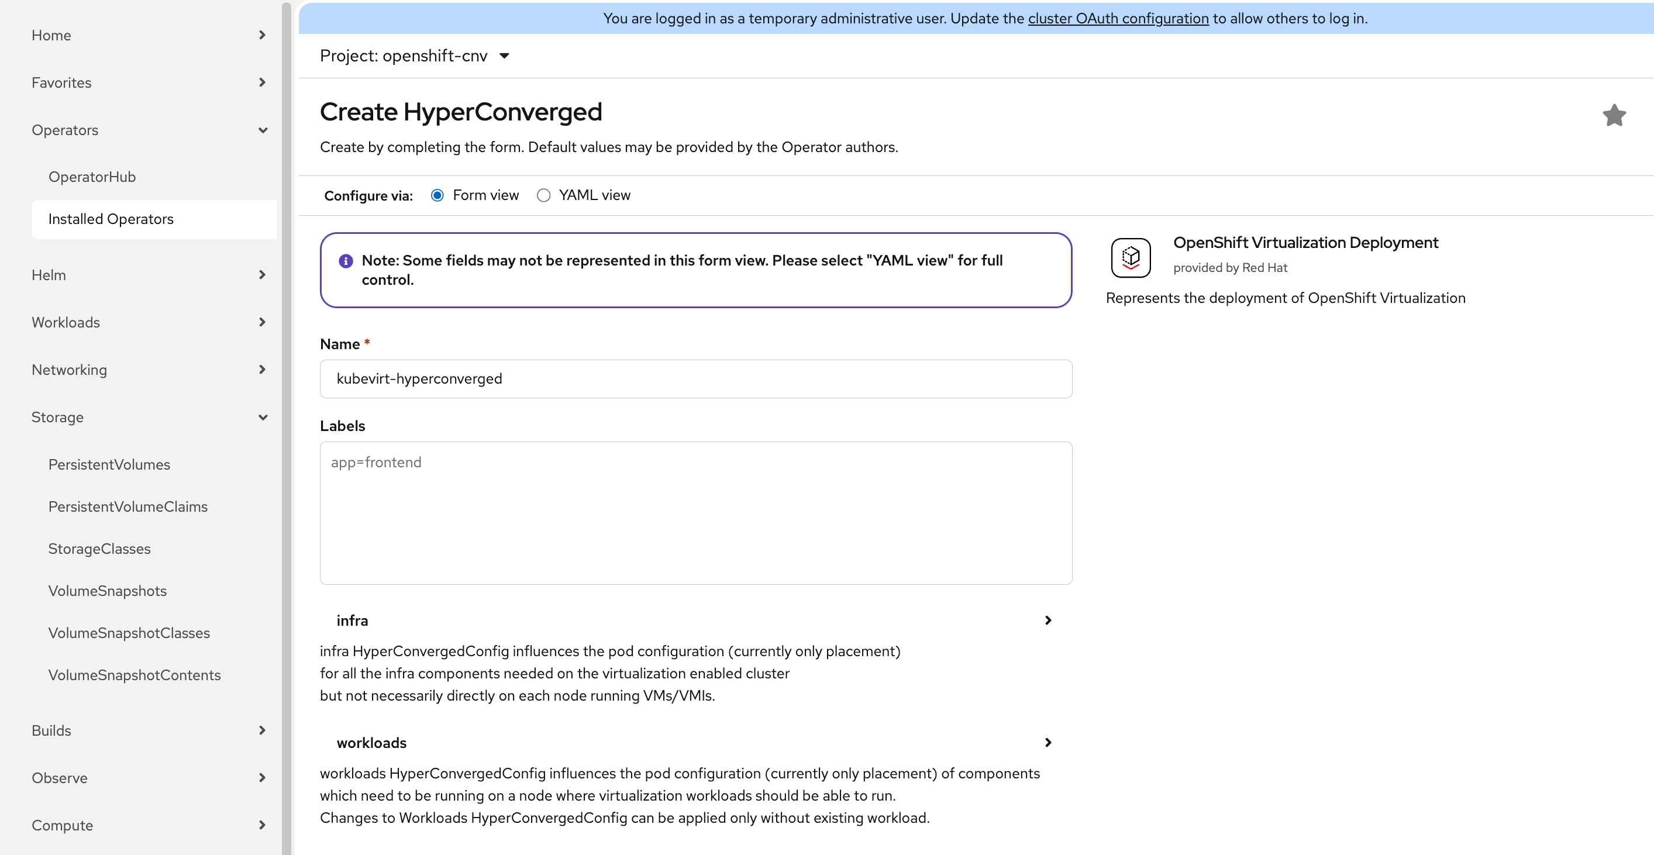Expand the Networking navigation section

tap(149, 370)
